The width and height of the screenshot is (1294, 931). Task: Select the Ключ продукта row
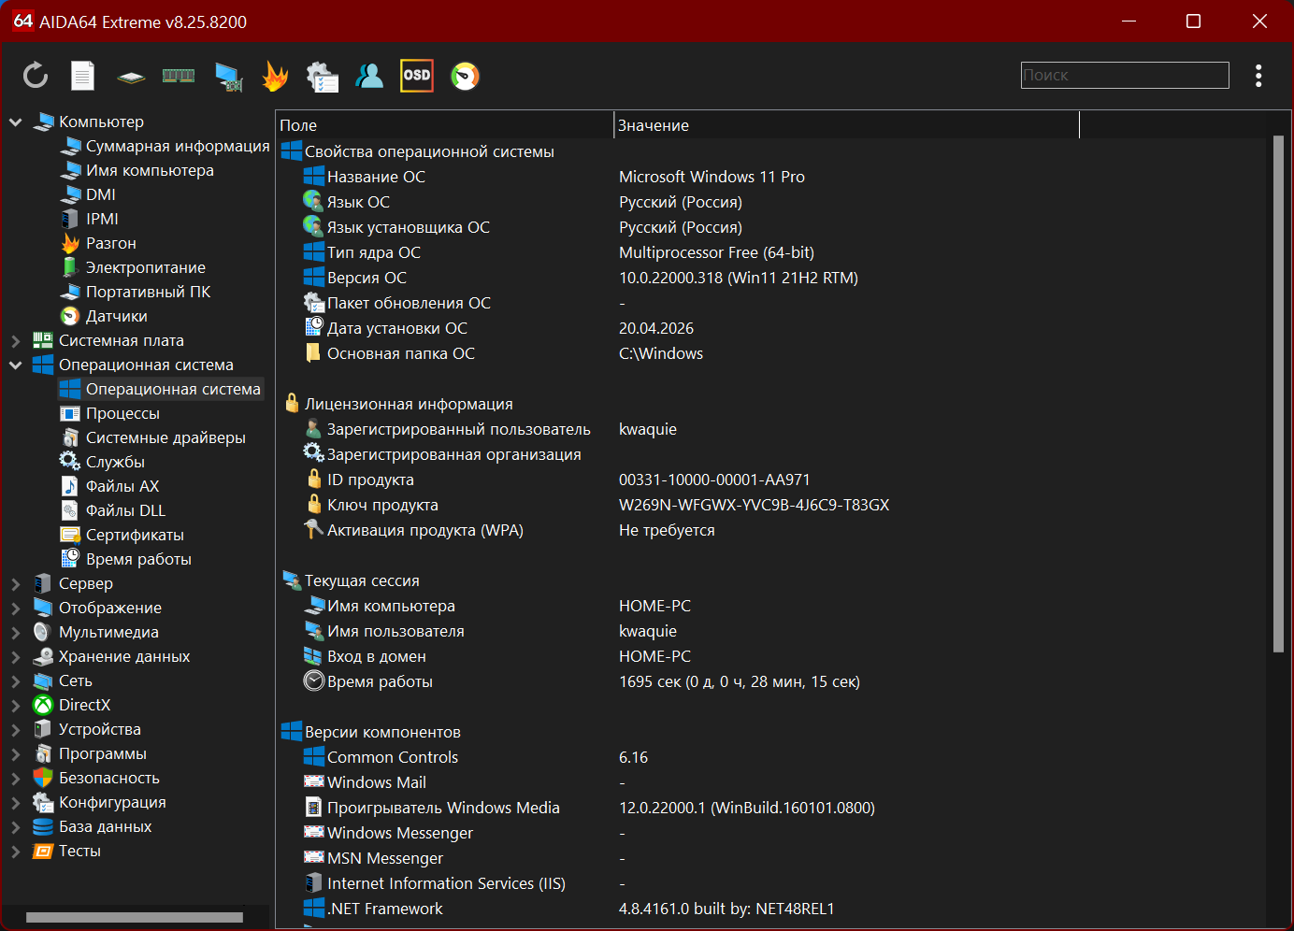click(x=773, y=505)
